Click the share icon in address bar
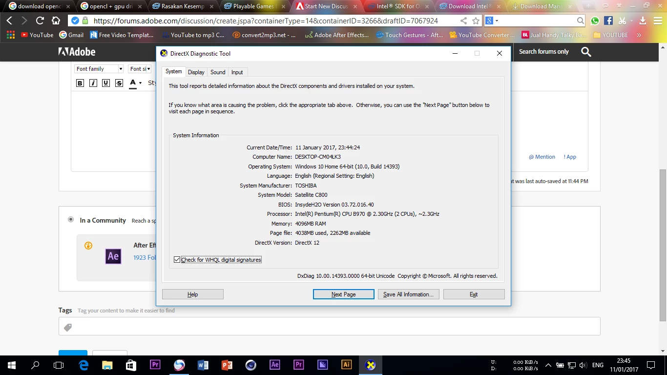The image size is (667, 375). coord(463,21)
